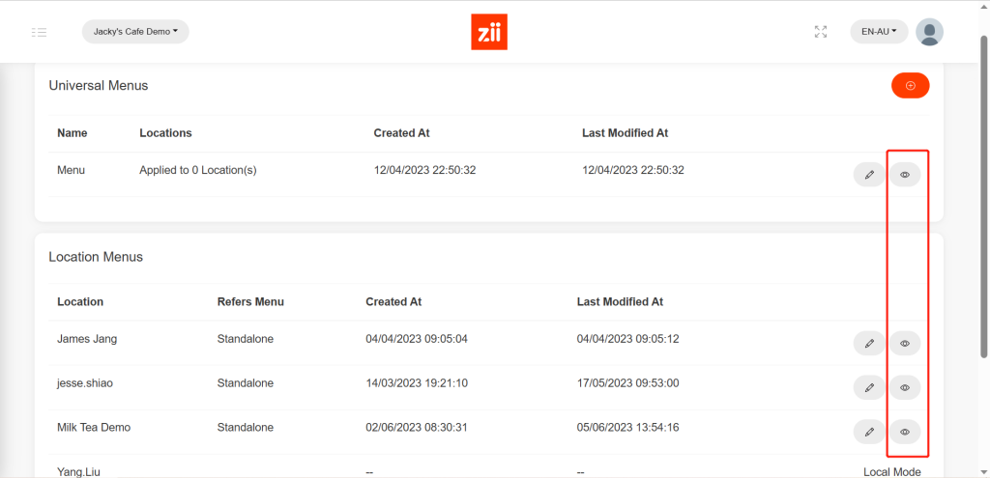Viewport: 990px width, 478px height.
Task: Select the Milk Tea Demo location name
Action: click(94, 428)
